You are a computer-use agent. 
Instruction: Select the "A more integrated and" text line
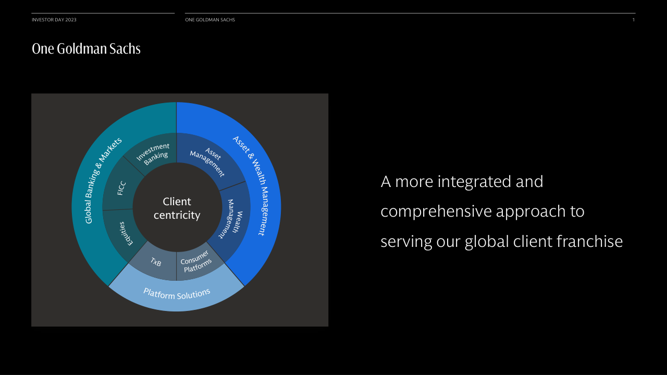[462, 182]
